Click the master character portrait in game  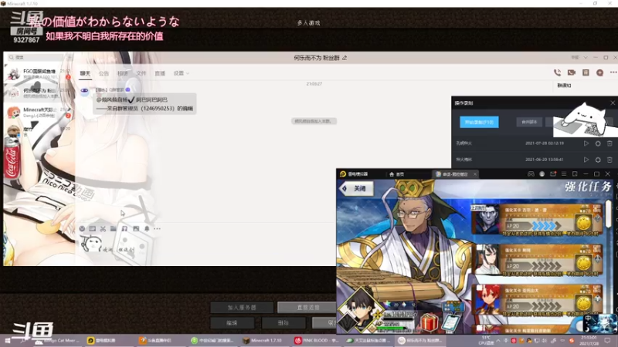(x=359, y=310)
